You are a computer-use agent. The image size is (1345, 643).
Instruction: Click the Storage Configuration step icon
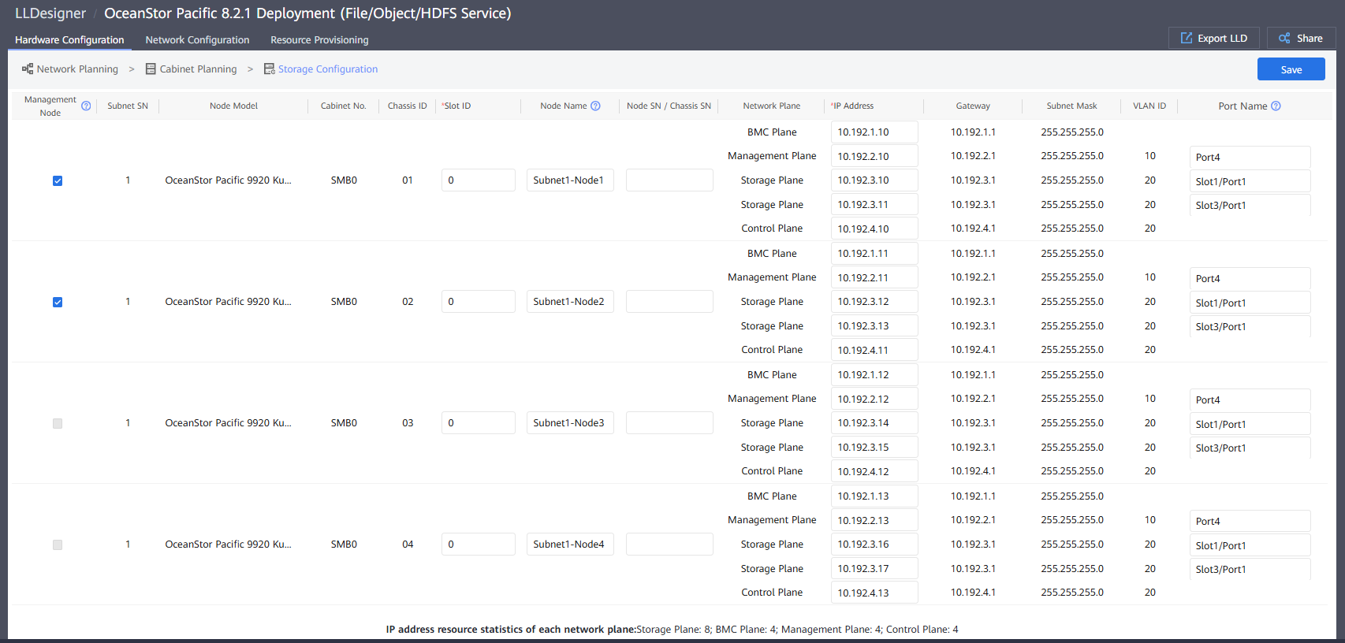pos(269,69)
